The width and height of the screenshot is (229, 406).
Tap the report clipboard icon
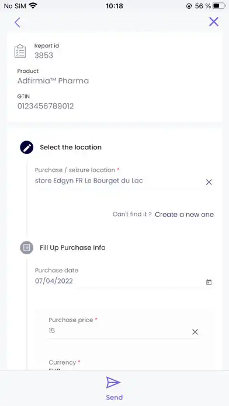click(x=20, y=51)
